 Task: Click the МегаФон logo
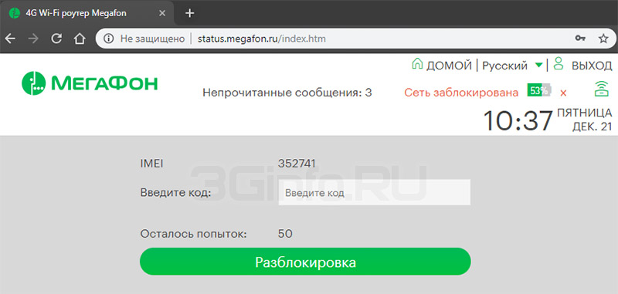coord(90,83)
